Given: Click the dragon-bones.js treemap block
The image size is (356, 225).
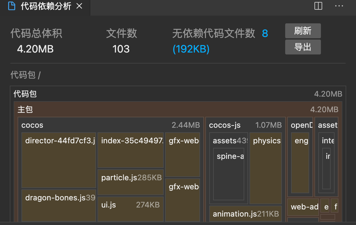Looking at the screenshot, I should [58, 206].
